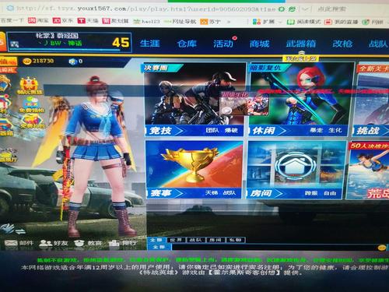Click the character swap arrows icon
The height and width of the screenshot is (292, 389).
coord(19,230)
